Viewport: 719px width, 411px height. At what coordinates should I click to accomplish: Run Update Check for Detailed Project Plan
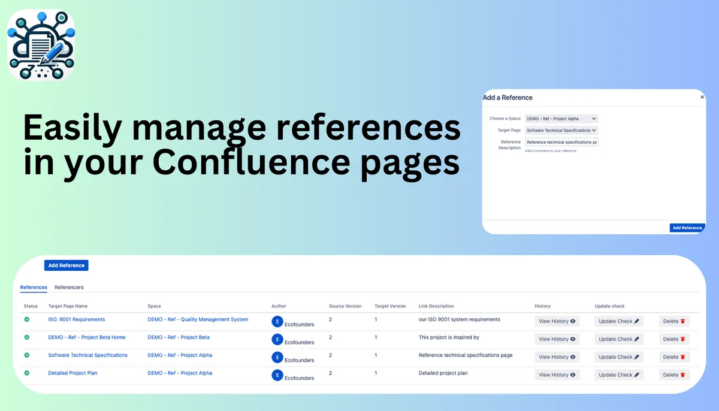click(x=619, y=375)
